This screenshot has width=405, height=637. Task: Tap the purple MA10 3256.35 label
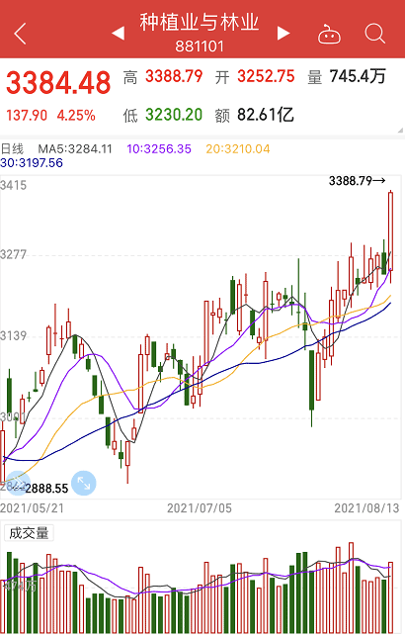pos(159,148)
